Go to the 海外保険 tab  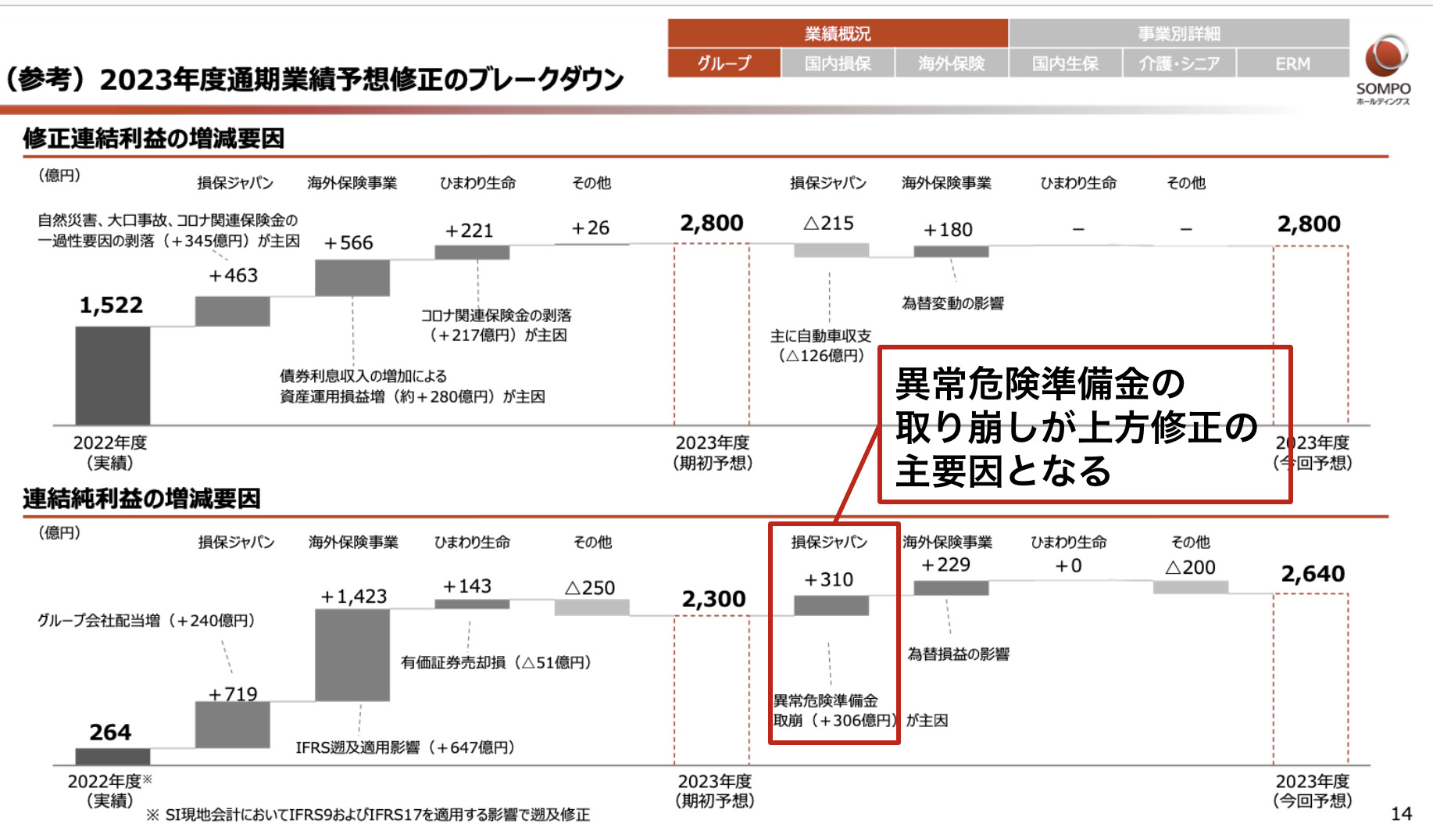(951, 63)
